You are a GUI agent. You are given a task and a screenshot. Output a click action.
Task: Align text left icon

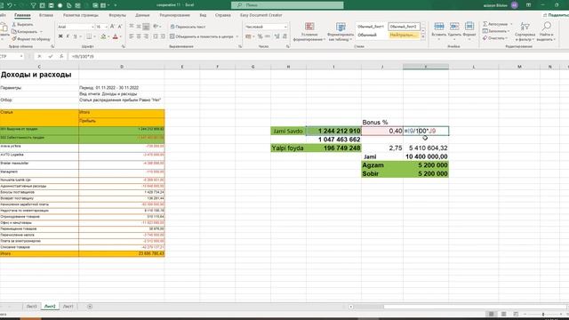132,36
